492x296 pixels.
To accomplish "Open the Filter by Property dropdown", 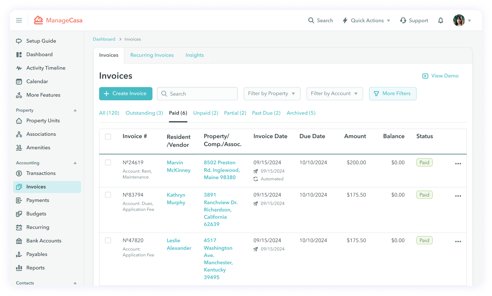I will click(272, 93).
